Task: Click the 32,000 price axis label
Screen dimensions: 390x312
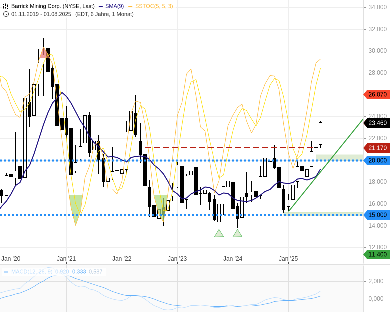Action: tap(378, 29)
